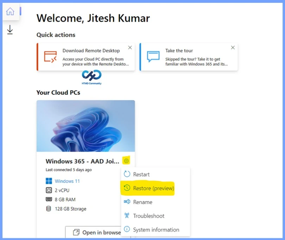Choose Restore (preview) from the menu
The image size is (285, 240).
pyautogui.click(x=156, y=188)
